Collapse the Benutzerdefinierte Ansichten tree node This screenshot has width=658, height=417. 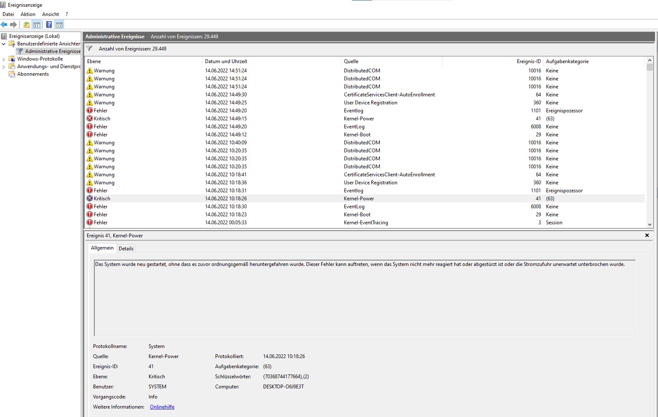pyautogui.click(x=4, y=44)
